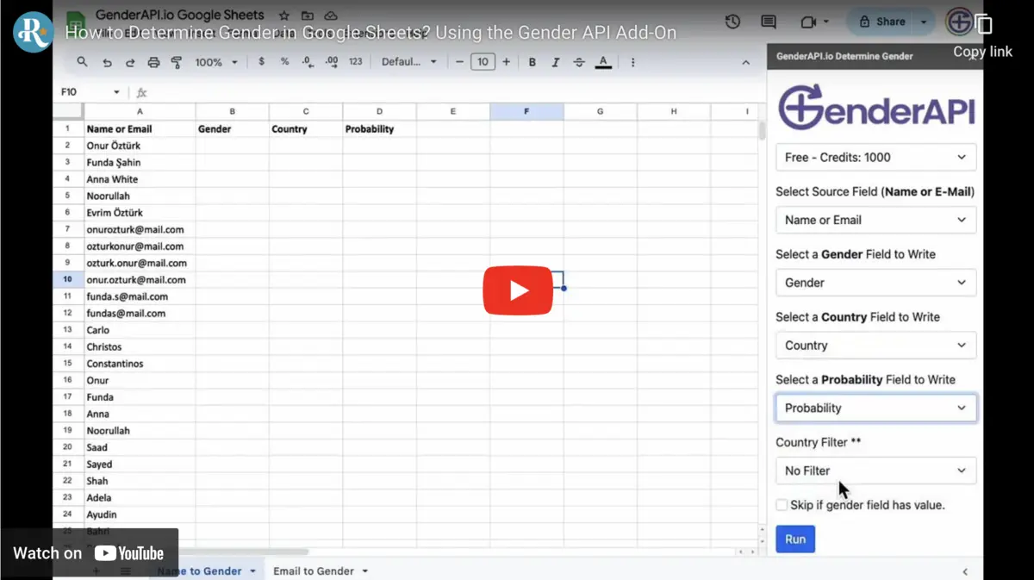1034x580 pixels.
Task: Click the Probability header cell in D1
Action: [379, 129]
